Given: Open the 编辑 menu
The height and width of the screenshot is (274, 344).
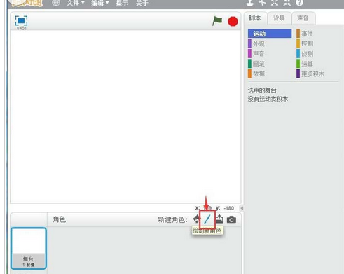Looking at the screenshot, I should (100, 3).
